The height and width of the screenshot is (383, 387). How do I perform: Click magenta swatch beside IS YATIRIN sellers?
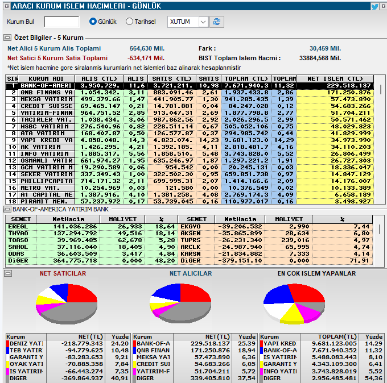coord(7,371)
